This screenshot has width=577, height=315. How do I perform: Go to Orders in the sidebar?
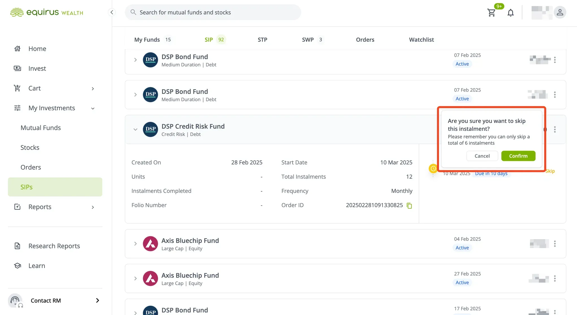(x=31, y=167)
